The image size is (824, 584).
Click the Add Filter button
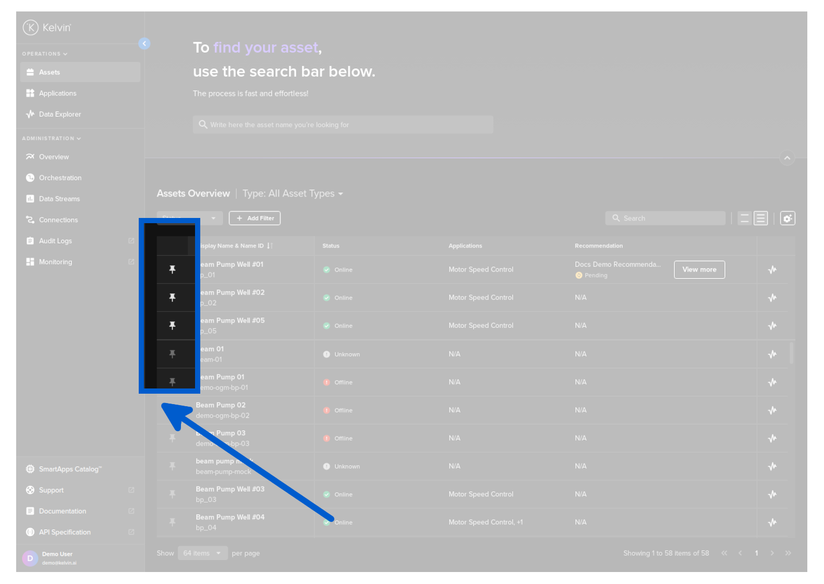click(x=255, y=218)
